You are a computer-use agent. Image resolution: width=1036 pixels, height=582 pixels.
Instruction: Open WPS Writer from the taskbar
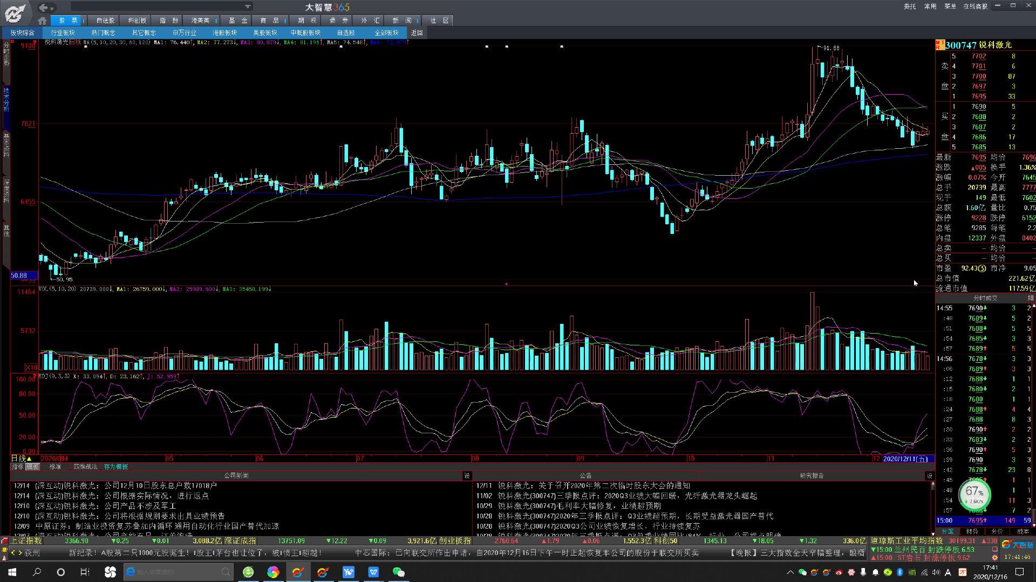pyautogui.click(x=373, y=572)
